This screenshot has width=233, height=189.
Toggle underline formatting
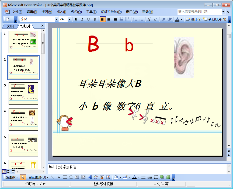pos(88,19)
